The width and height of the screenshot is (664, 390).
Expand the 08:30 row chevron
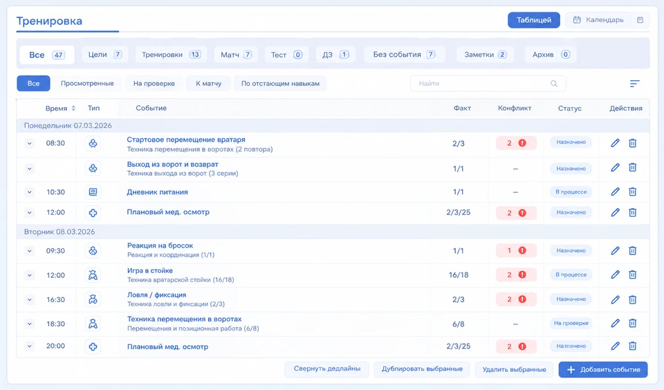(x=29, y=143)
